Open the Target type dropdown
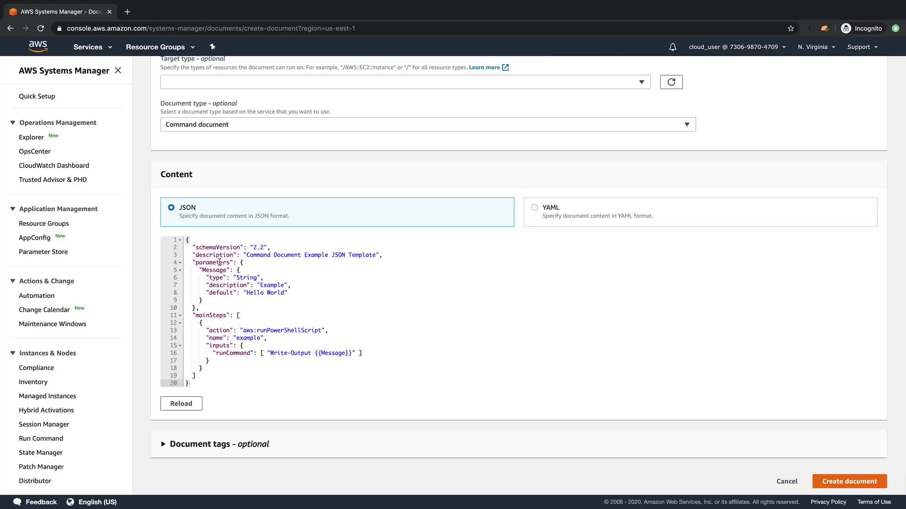 pyautogui.click(x=405, y=82)
